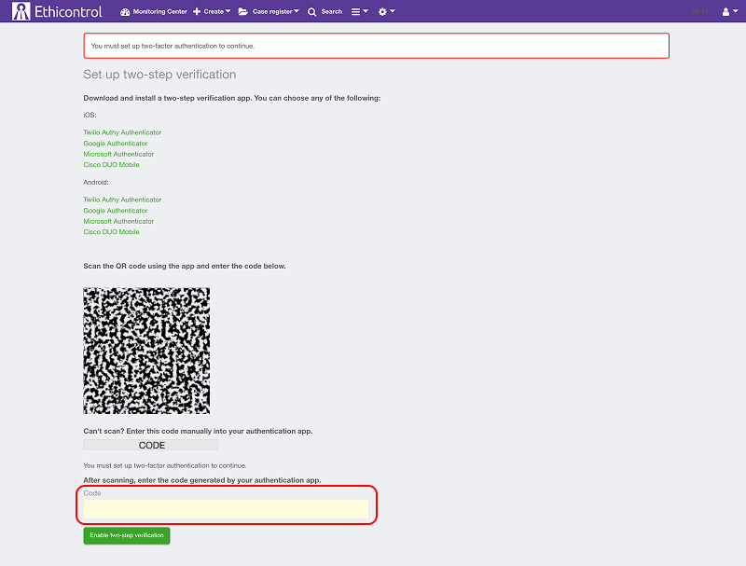Open the settings gear dropdown

click(x=386, y=11)
